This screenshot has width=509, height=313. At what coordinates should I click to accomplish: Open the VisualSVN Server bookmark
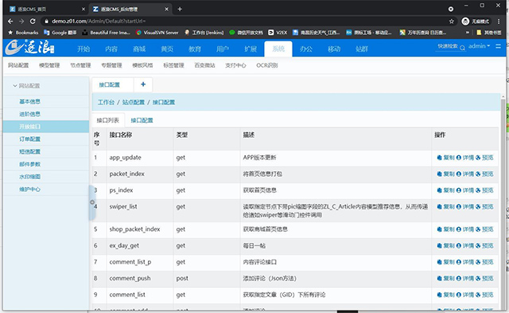click(157, 33)
